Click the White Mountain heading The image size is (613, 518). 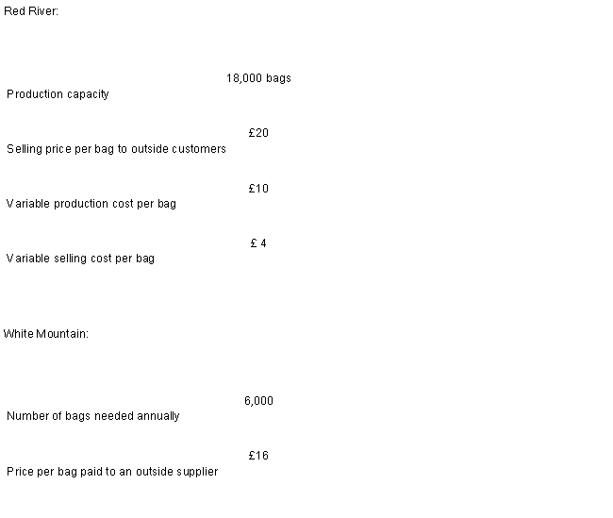coord(46,334)
